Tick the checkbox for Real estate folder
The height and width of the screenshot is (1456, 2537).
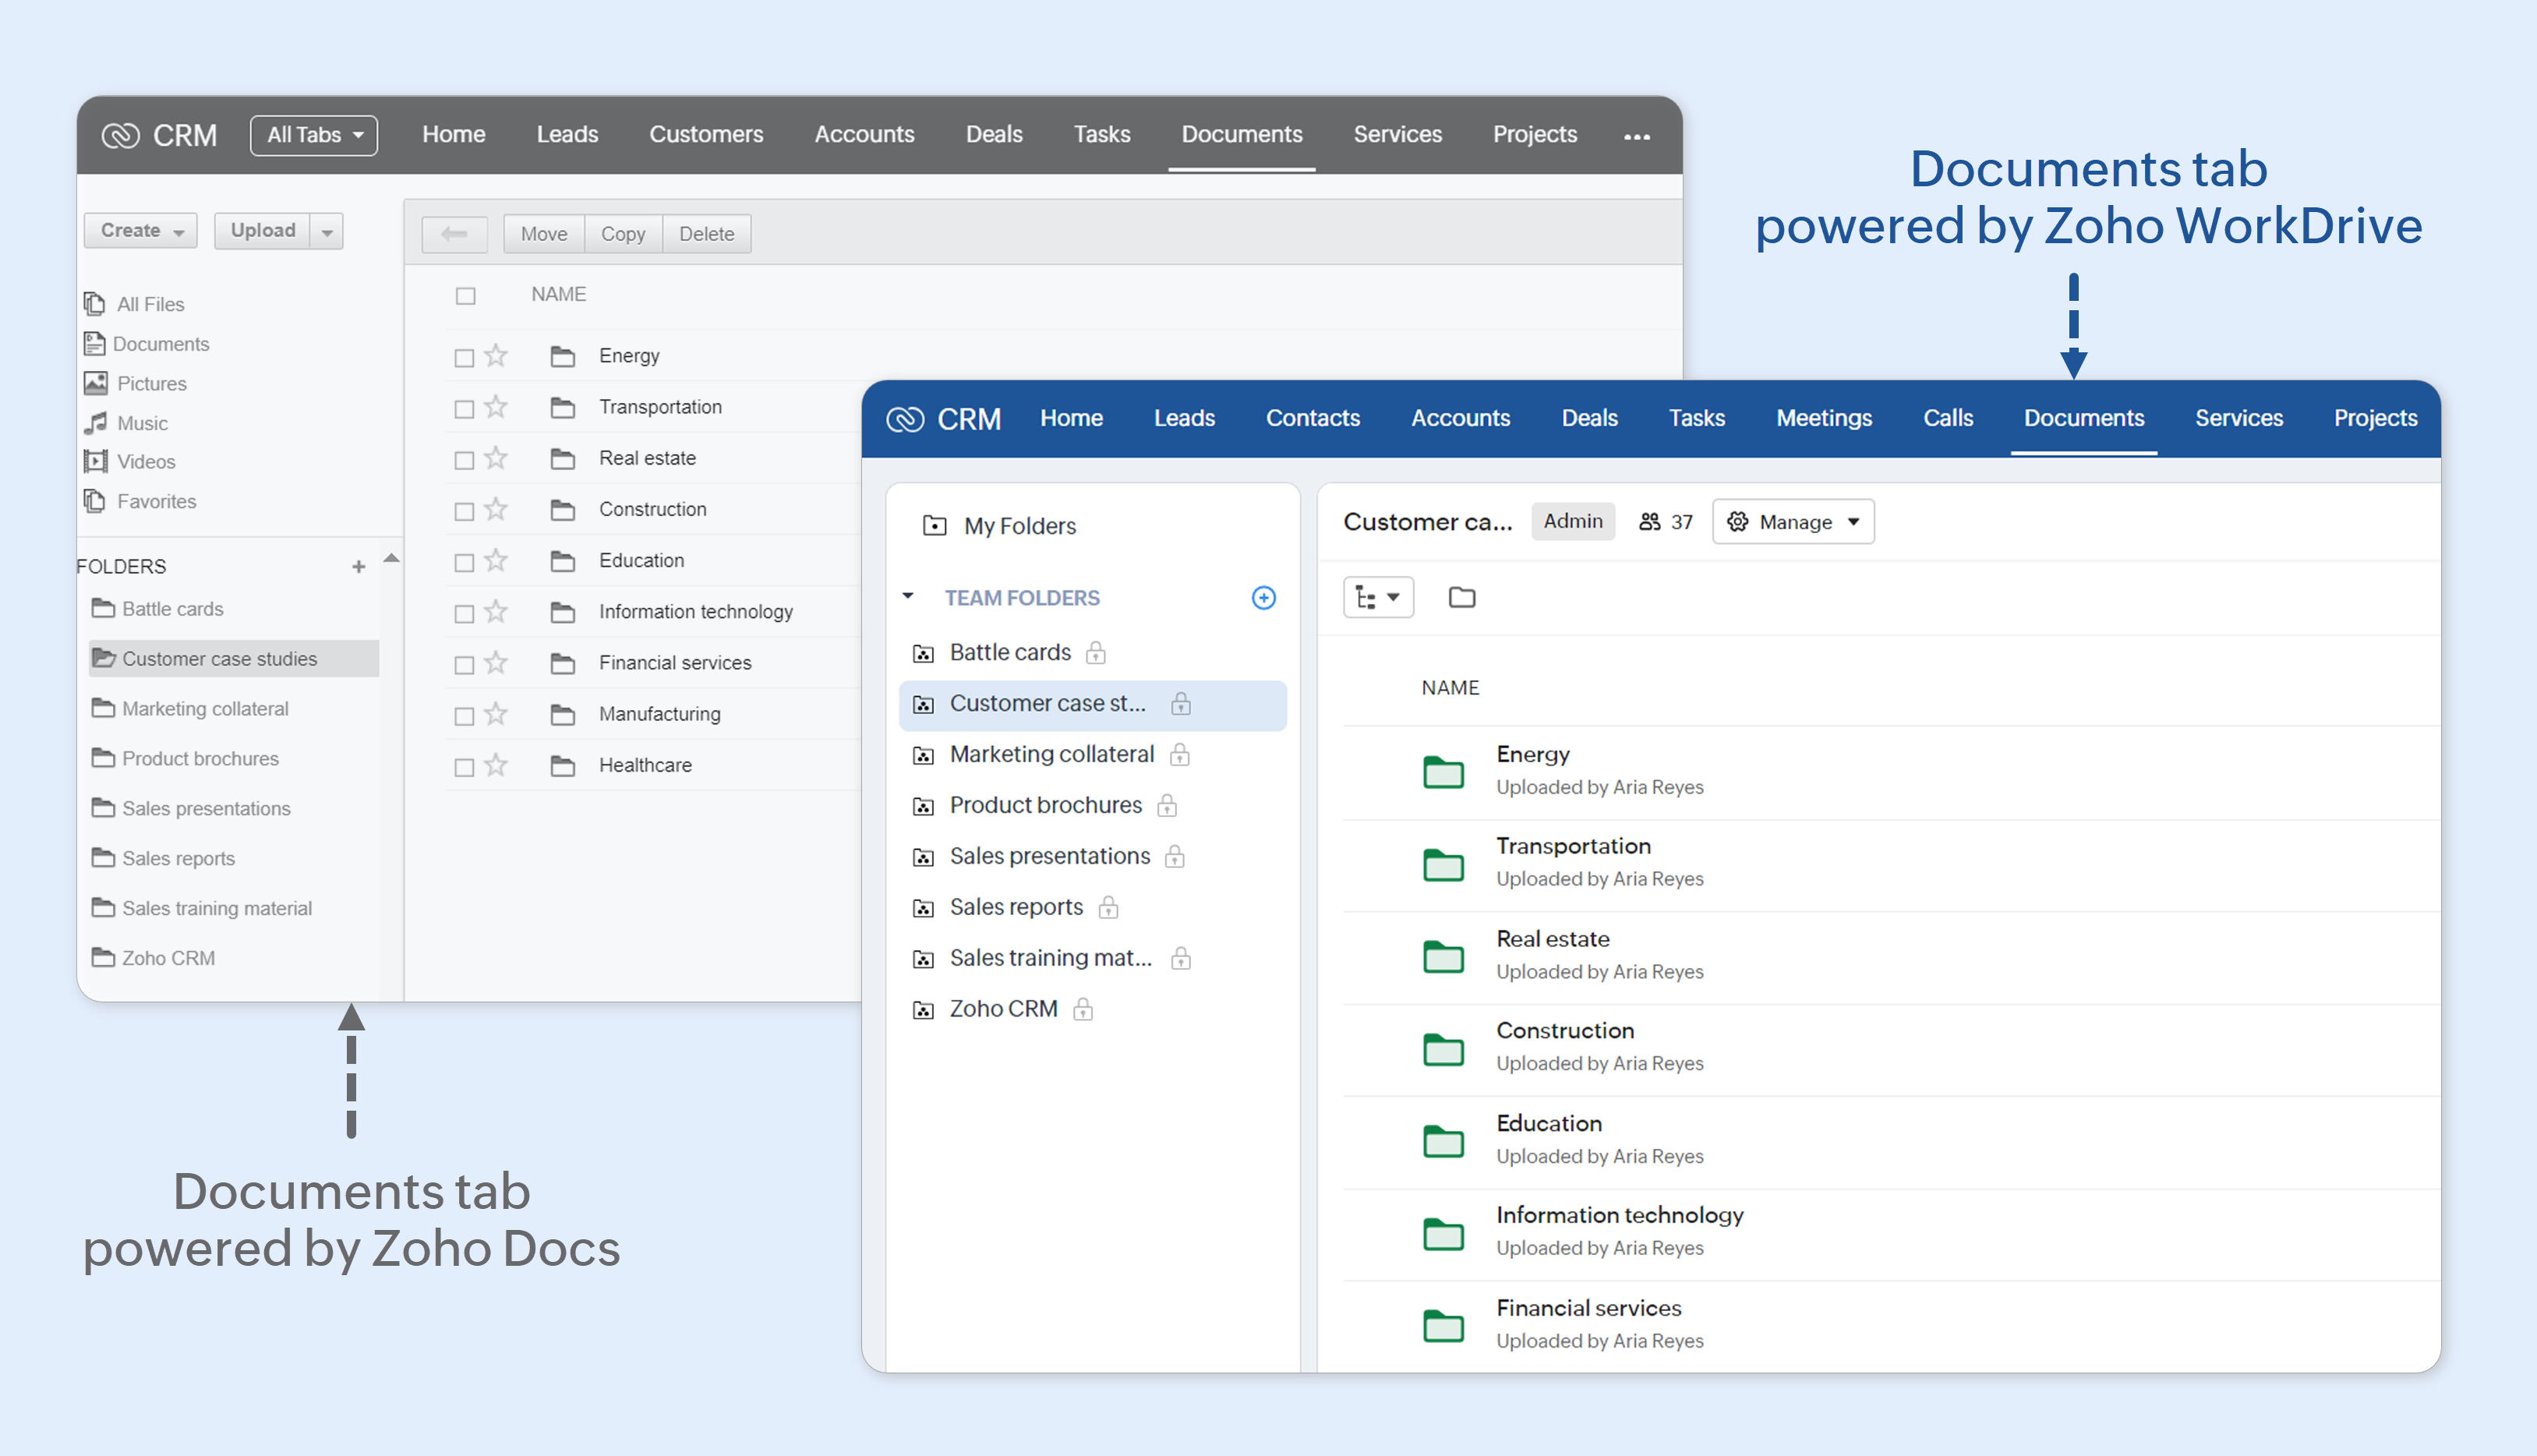click(x=464, y=460)
